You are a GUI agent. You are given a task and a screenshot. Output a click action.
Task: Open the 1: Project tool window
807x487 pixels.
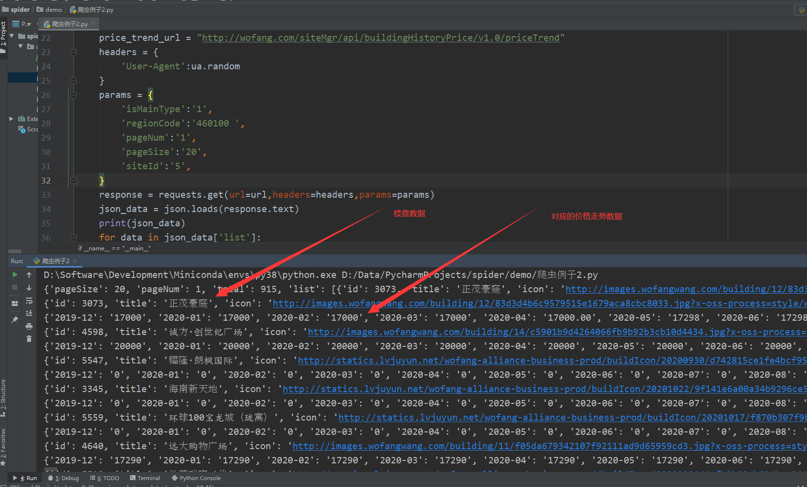(3, 34)
